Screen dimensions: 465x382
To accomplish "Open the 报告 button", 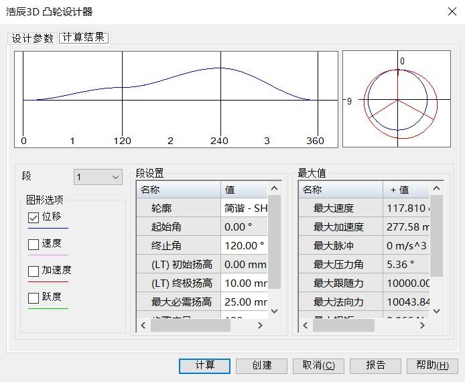I will (x=375, y=366).
